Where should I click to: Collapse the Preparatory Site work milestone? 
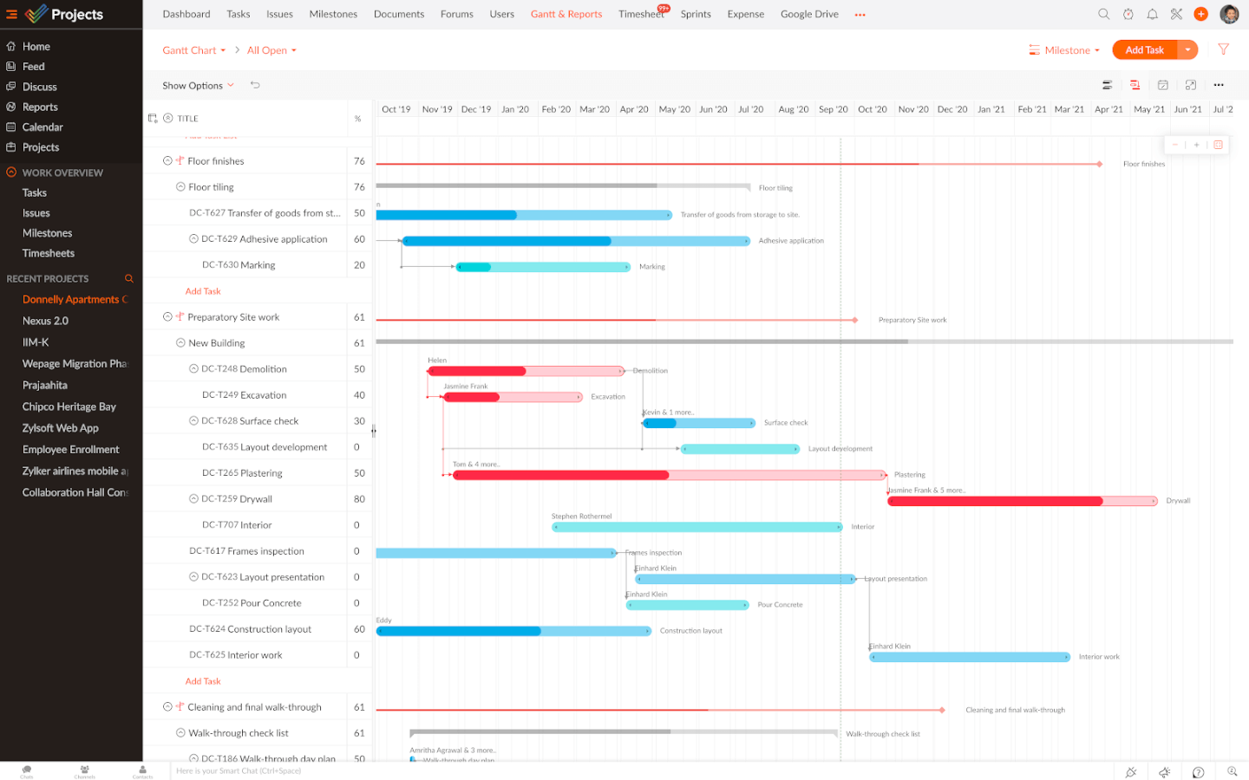pyautogui.click(x=167, y=316)
